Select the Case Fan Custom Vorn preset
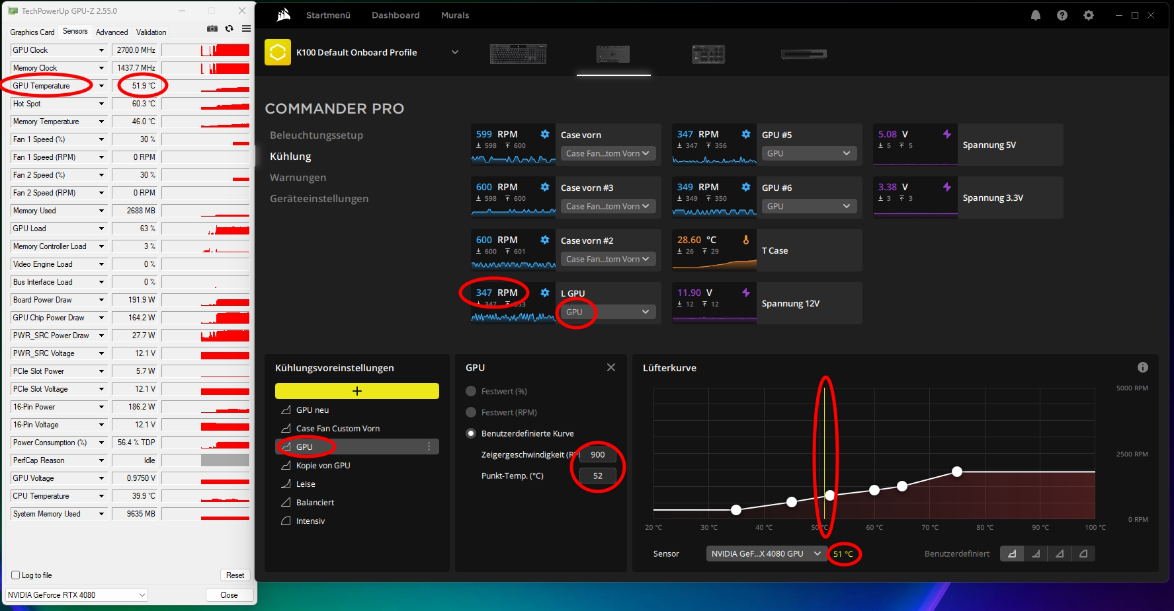1174x611 pixels. click(357, 429)
